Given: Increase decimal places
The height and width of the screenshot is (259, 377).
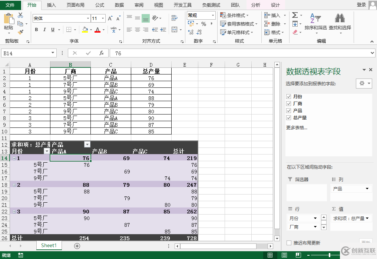Looking at the screenshot, I should (x=191, y=32).
